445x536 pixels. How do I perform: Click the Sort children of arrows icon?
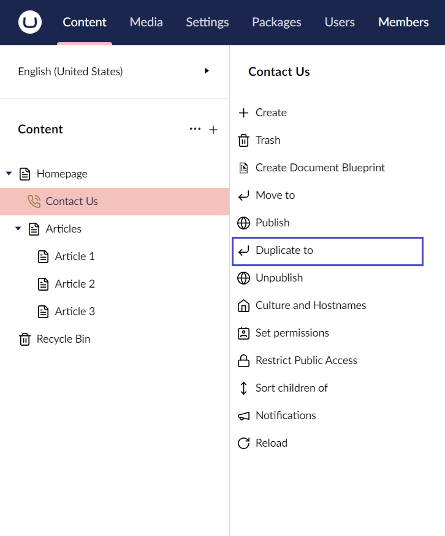pyautogui.click(x=244, y=388)
